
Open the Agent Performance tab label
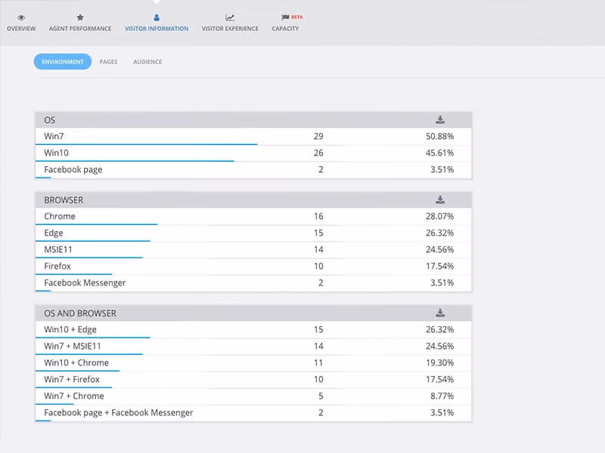click(80, 29)
